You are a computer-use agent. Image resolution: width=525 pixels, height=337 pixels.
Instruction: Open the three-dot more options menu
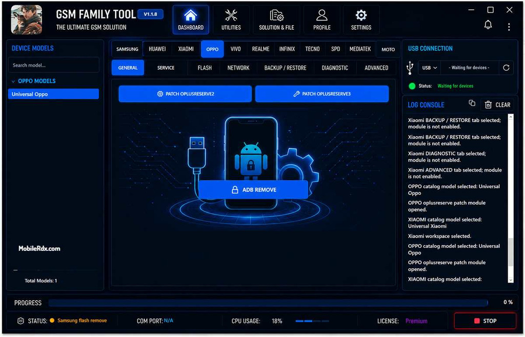coord(509,27)
